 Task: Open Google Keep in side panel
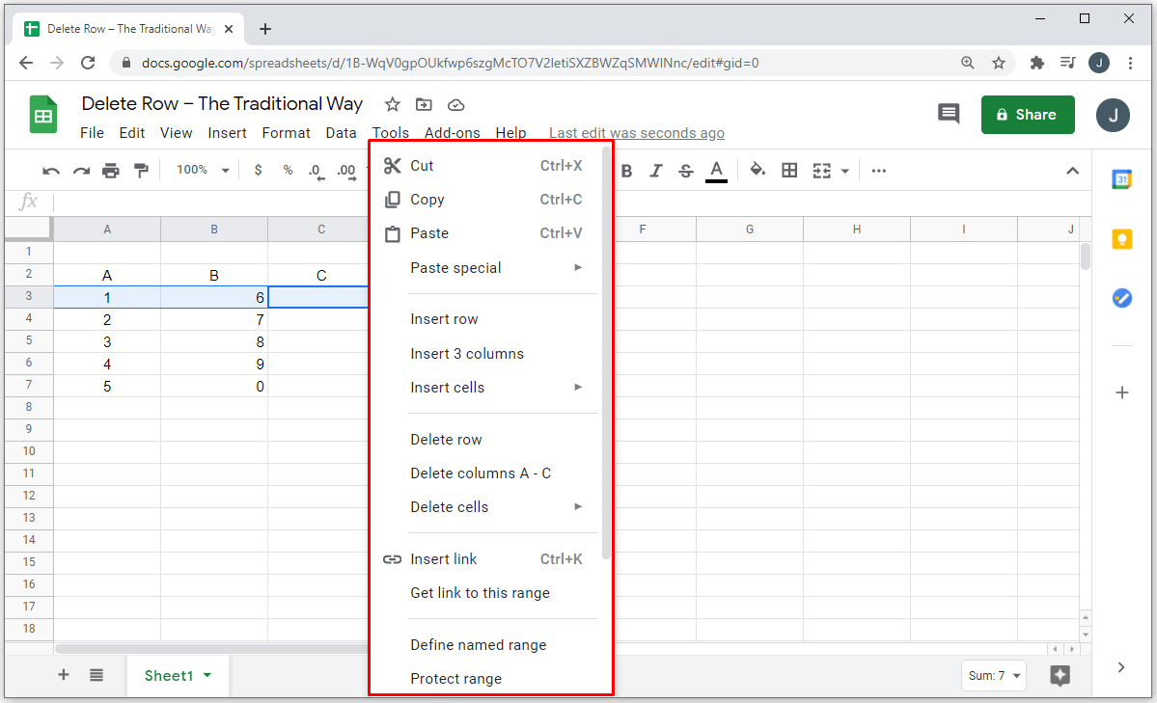(1121, 239)
